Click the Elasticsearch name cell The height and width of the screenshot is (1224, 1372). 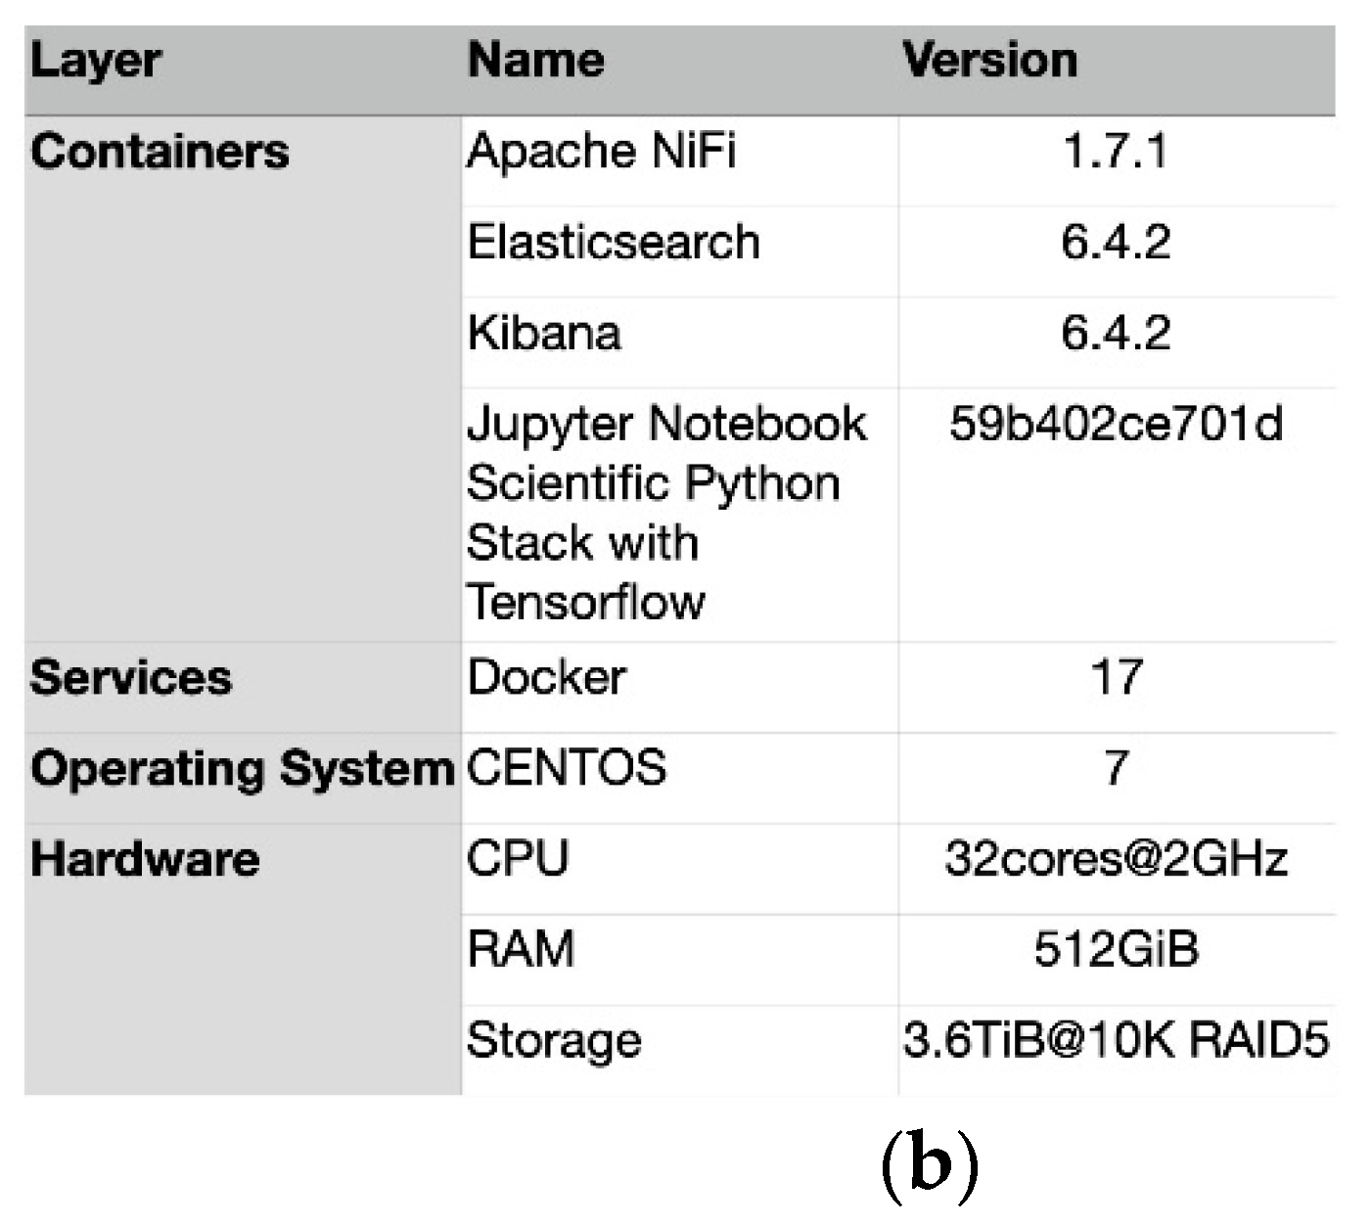[x=614, y=243]
